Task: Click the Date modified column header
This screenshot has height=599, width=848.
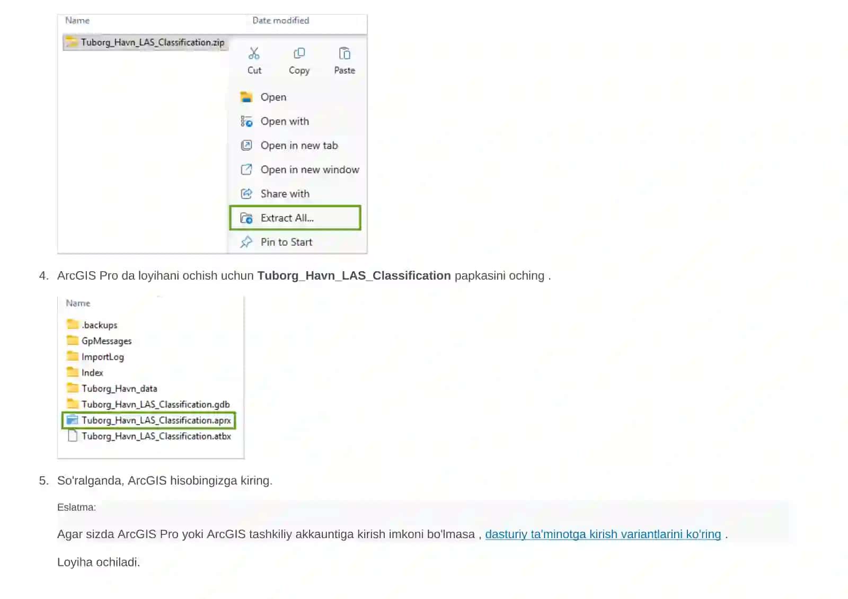Action: (281, 20)
